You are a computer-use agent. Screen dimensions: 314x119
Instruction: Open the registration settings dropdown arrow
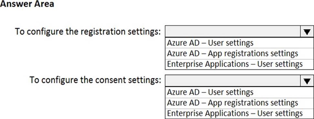coord(307,32)
